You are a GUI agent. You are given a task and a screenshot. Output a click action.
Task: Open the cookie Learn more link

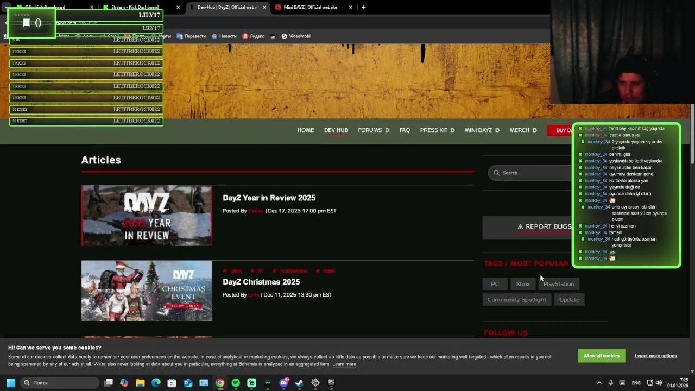pos(344,364)
